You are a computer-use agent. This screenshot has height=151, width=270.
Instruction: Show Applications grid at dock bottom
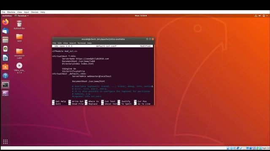point(5,142)
